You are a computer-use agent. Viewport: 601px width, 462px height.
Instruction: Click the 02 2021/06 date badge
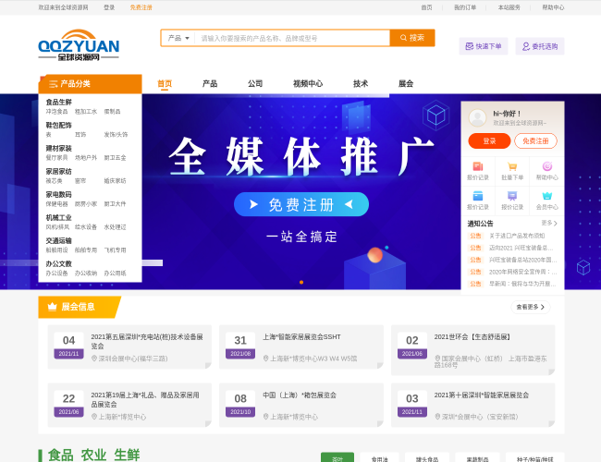pyautogui.click(x=412, y=346)
